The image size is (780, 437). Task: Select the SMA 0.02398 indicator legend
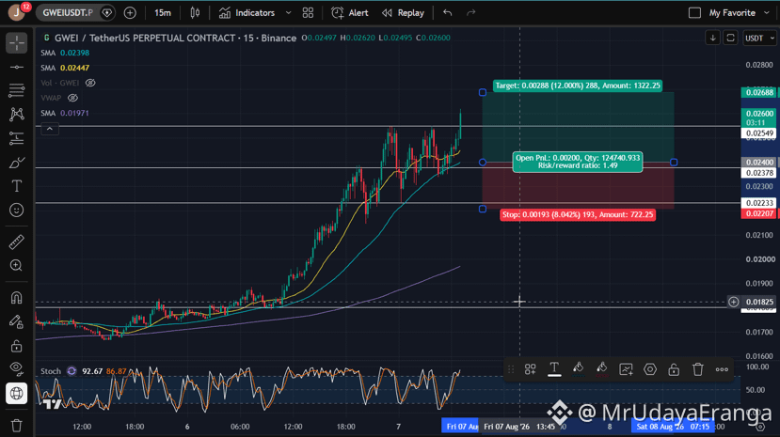(65, 53)
